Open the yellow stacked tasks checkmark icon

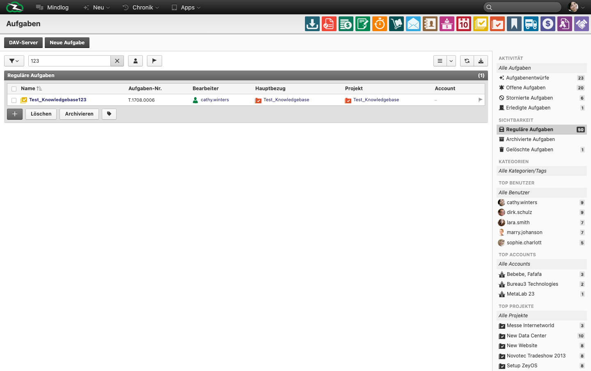(x=481, y=24)
